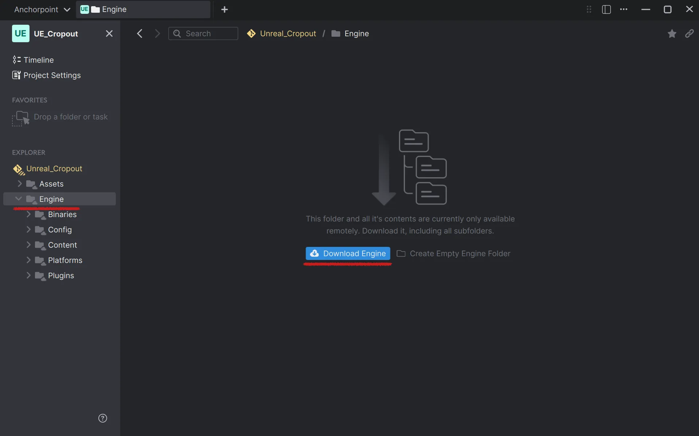This screenshot has width=699, height=436.
Task: Collapse the Engine folder tree
Action: click(x=18, y=199)
